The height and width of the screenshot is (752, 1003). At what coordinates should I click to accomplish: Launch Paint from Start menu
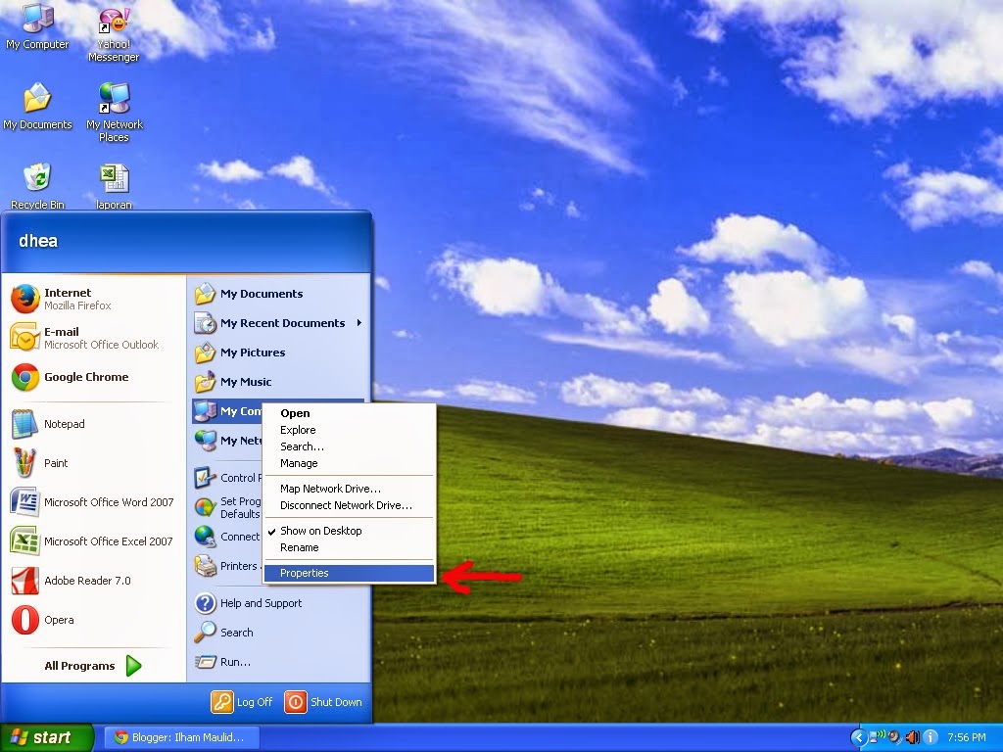pos(93,463)
